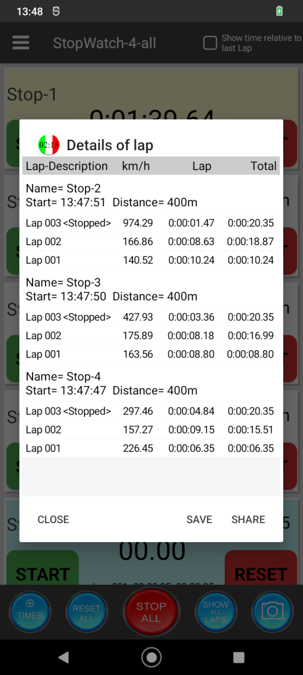Screen dimensions: 303x675
Task: Select the Stop-2 Lap 003 Stopped row
Action: [151, 223]
